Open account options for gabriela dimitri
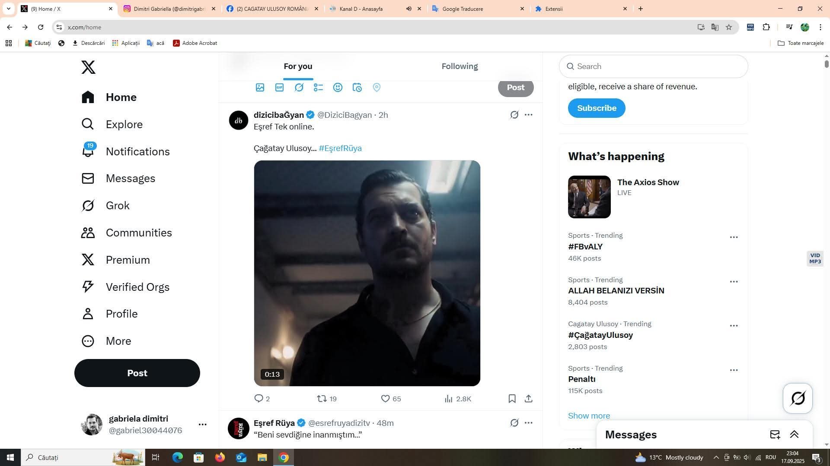 pyautogui.click(x=202, y=425)
